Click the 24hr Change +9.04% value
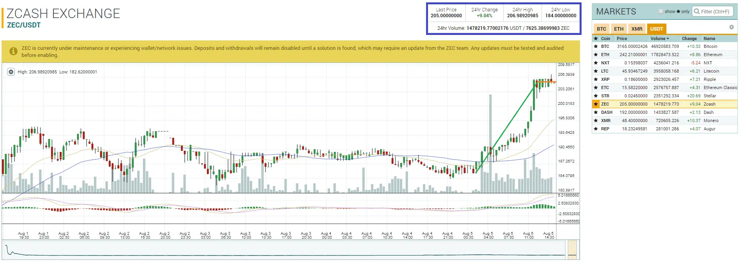This screenshot has height=263, width=741. [x=484, y=16]
